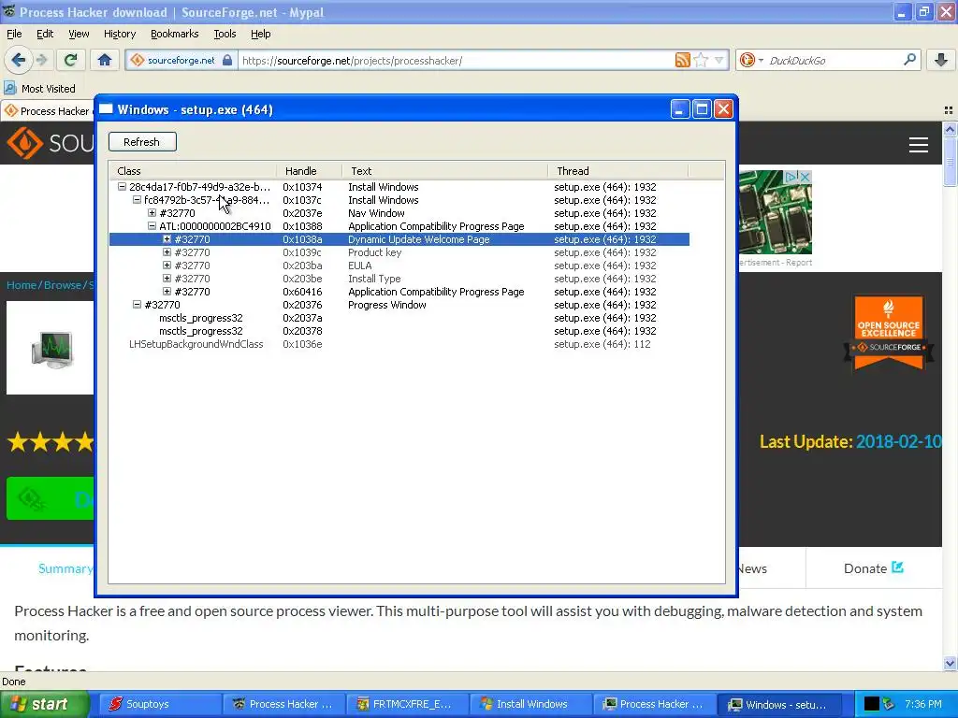Click the system tray clock 7:36 PM
Viewport: 958px width, 718px height.
pyautogui.click(x=923, y=704)
